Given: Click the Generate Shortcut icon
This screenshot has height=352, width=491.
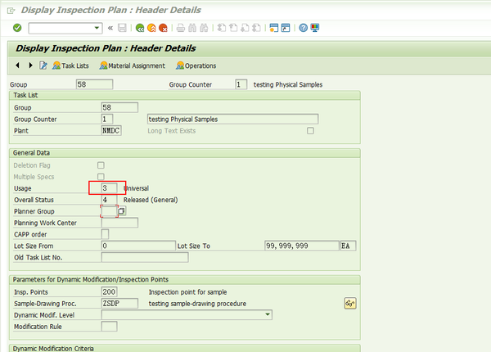Looking at the screenshot, I should pos(286,28).
